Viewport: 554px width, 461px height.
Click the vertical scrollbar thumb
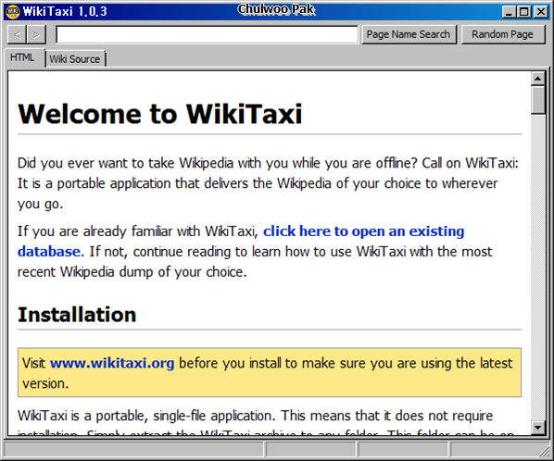tap(537, 100)
